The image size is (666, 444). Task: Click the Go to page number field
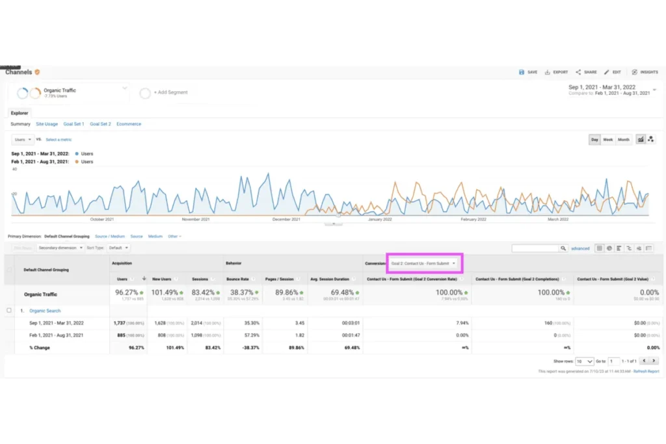coord(615,361)
